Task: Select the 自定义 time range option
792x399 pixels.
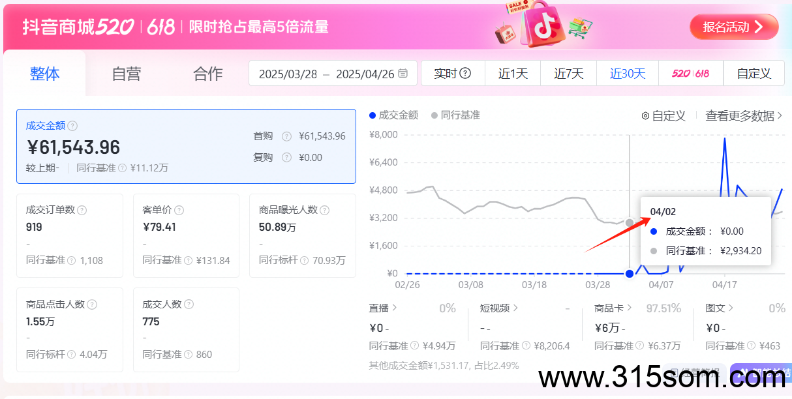Action: tap(754, 73)
